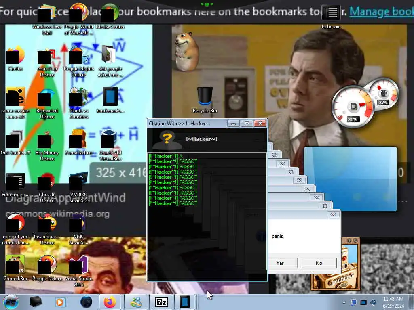Close the Chating With !~Hacker~! window

click(260, 124)
